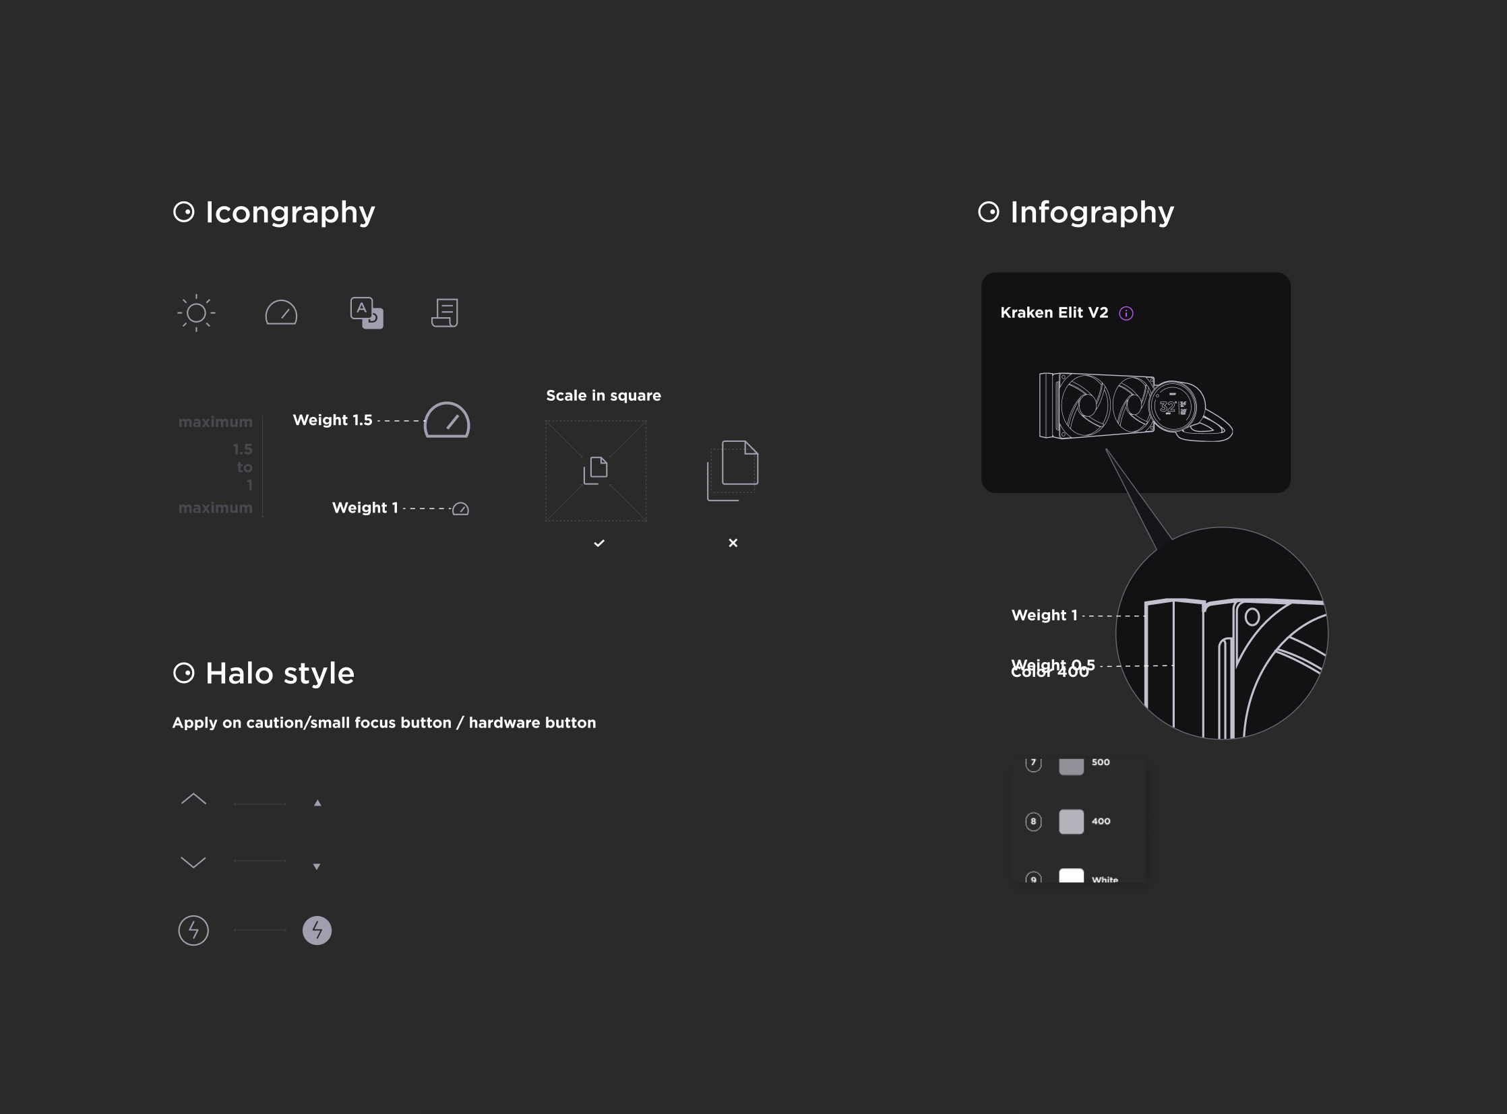Select the language translate icon
1507x1114 pixels.
(x=367, y=313)
